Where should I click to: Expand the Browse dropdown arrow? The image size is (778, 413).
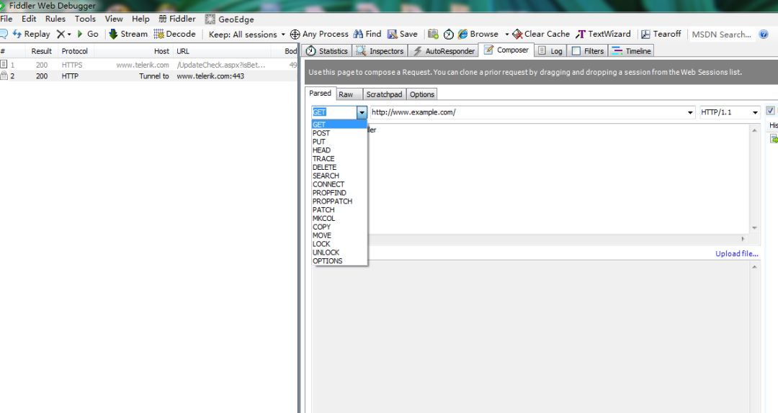[x=506, y=35]
